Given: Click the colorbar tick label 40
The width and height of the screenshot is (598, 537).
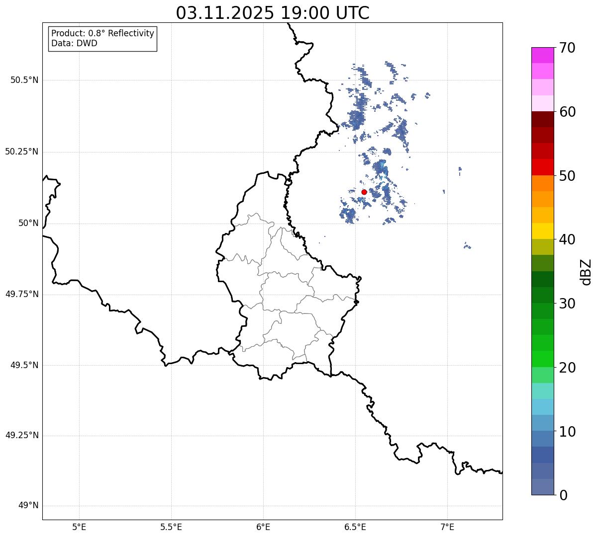Looking at the screenshot, I should 567,239.
